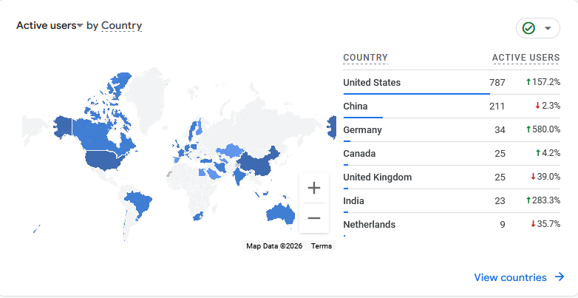Click the green checkmark data quality icon
The image size is (578, 298).
click(x=528, y=28)
